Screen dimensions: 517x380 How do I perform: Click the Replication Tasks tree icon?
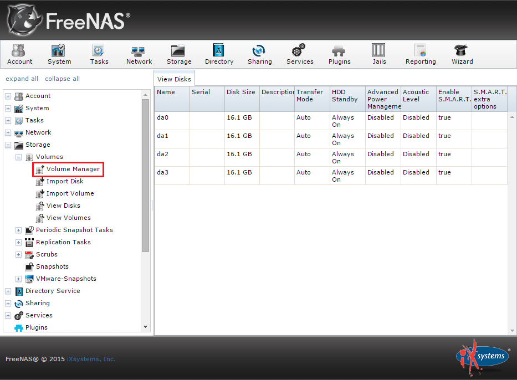[29, 242]
